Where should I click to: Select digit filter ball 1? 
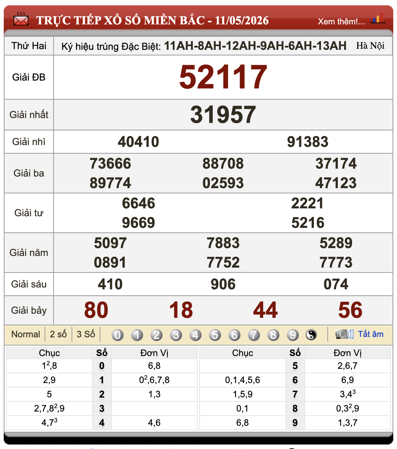pos(137,335)
